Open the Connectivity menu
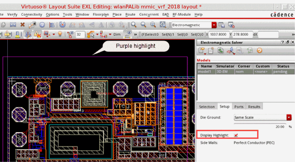 click(x=32, y=14)
